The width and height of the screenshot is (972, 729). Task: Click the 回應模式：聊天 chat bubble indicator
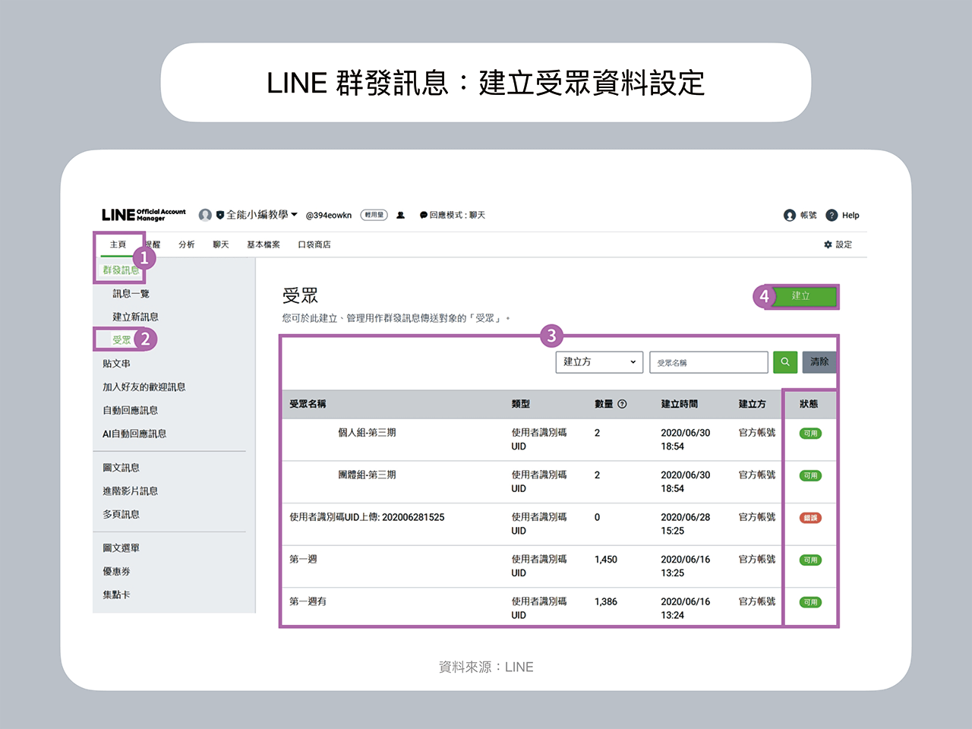click(452, 215)
